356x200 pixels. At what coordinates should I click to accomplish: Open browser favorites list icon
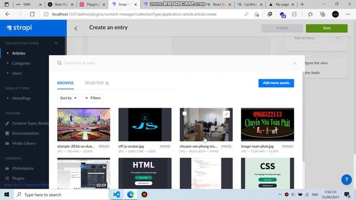click(310, 14)
